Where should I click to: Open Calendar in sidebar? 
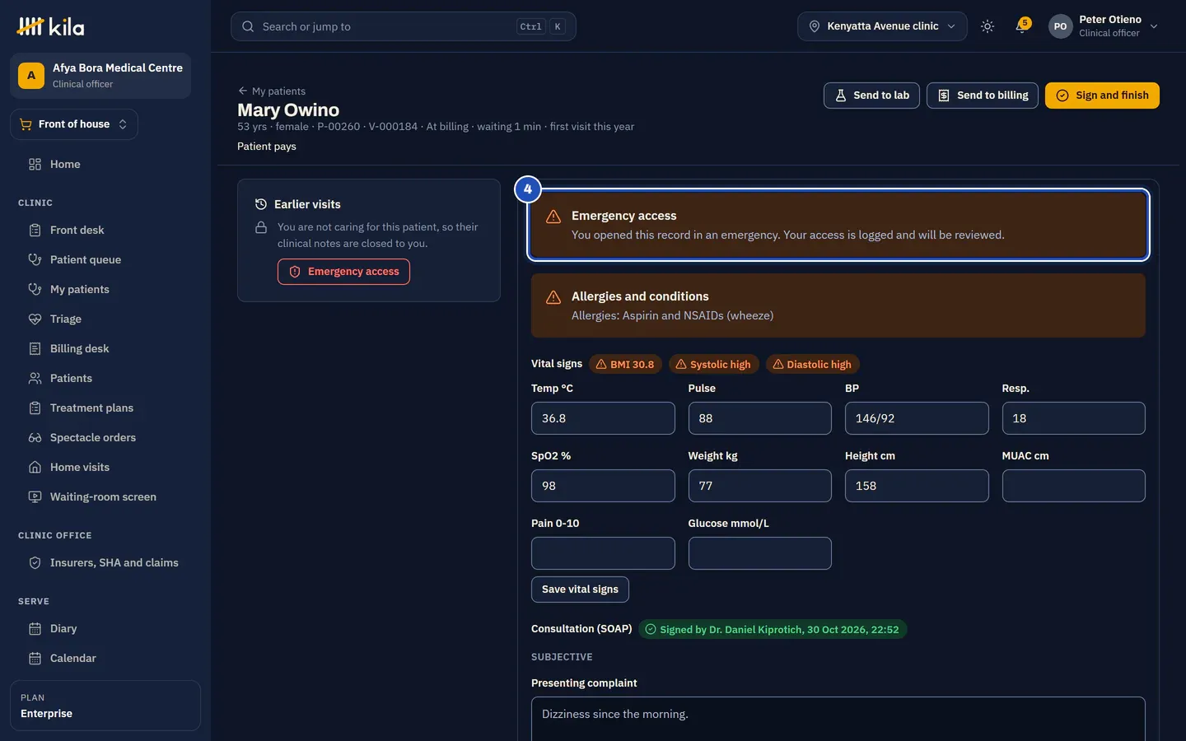(105, 658)
